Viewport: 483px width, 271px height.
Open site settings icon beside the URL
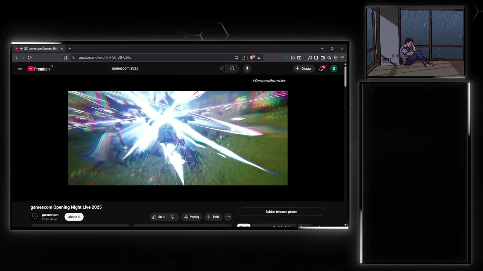(74, 58)
